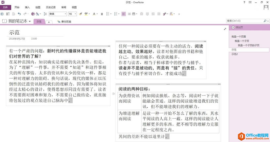Expand the table dropdown arrow
This screenshot has width=270, height=142.
pos(137,14)
